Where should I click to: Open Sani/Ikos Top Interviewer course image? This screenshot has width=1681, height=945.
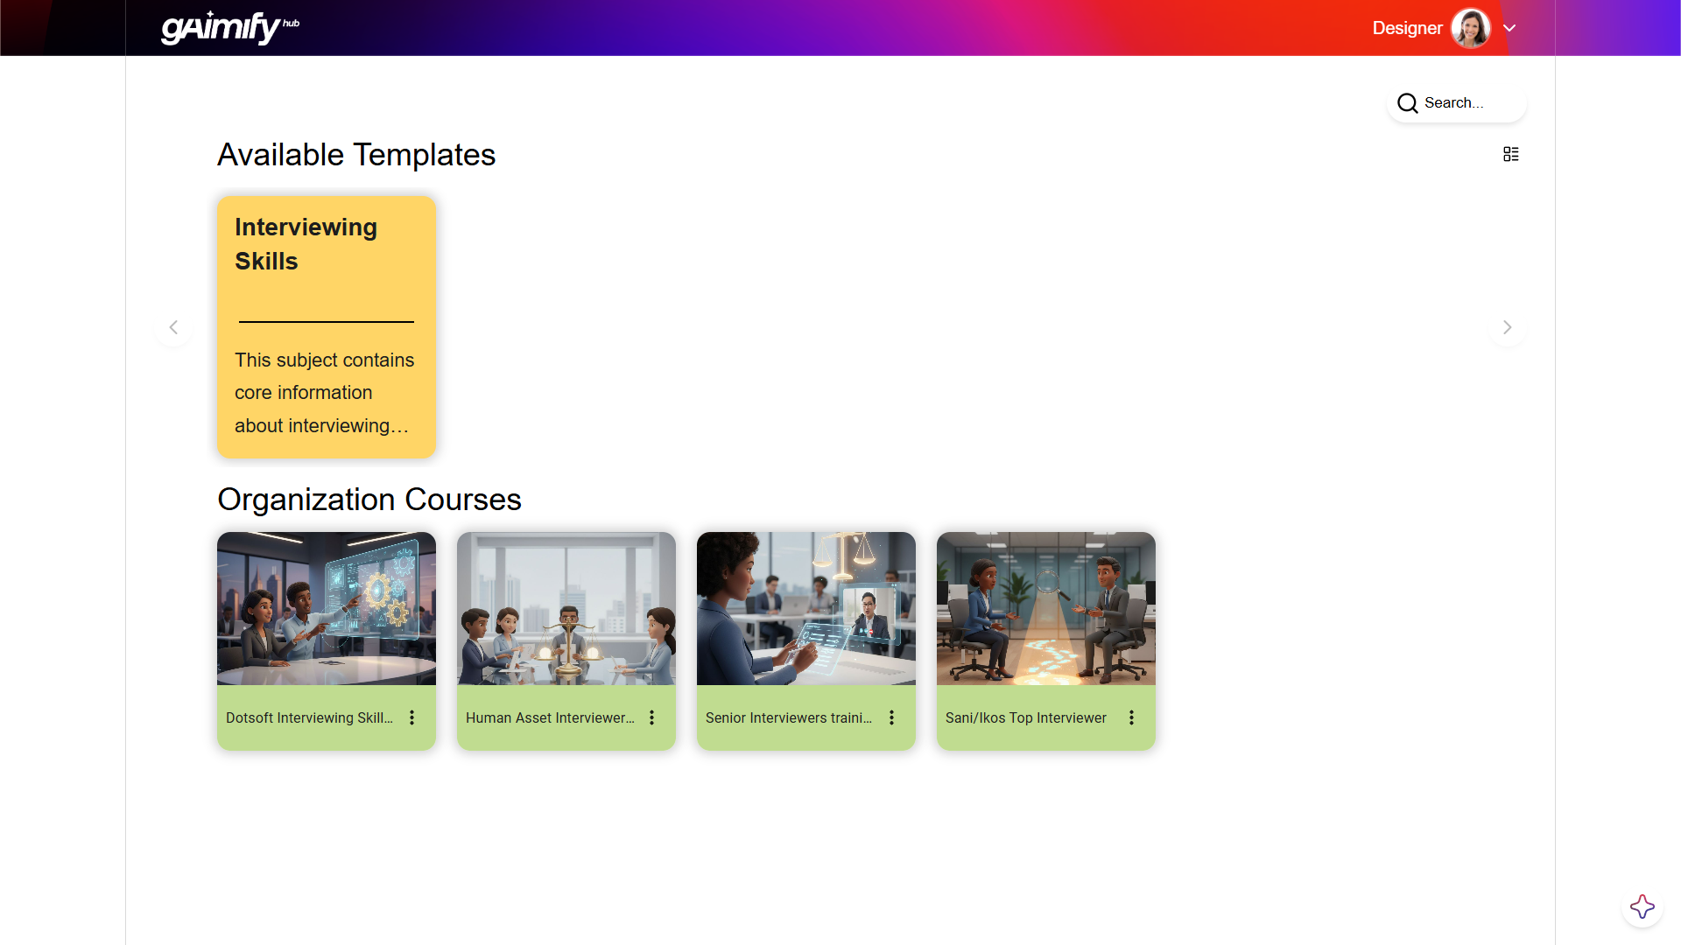1045,608
